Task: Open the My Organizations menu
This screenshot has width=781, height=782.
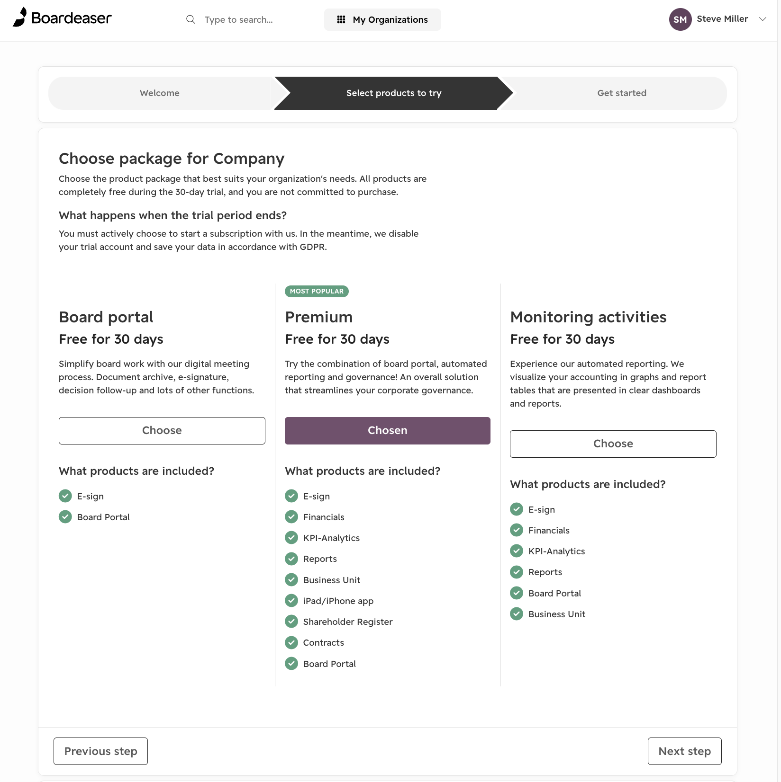Action: tap(382, 19)
